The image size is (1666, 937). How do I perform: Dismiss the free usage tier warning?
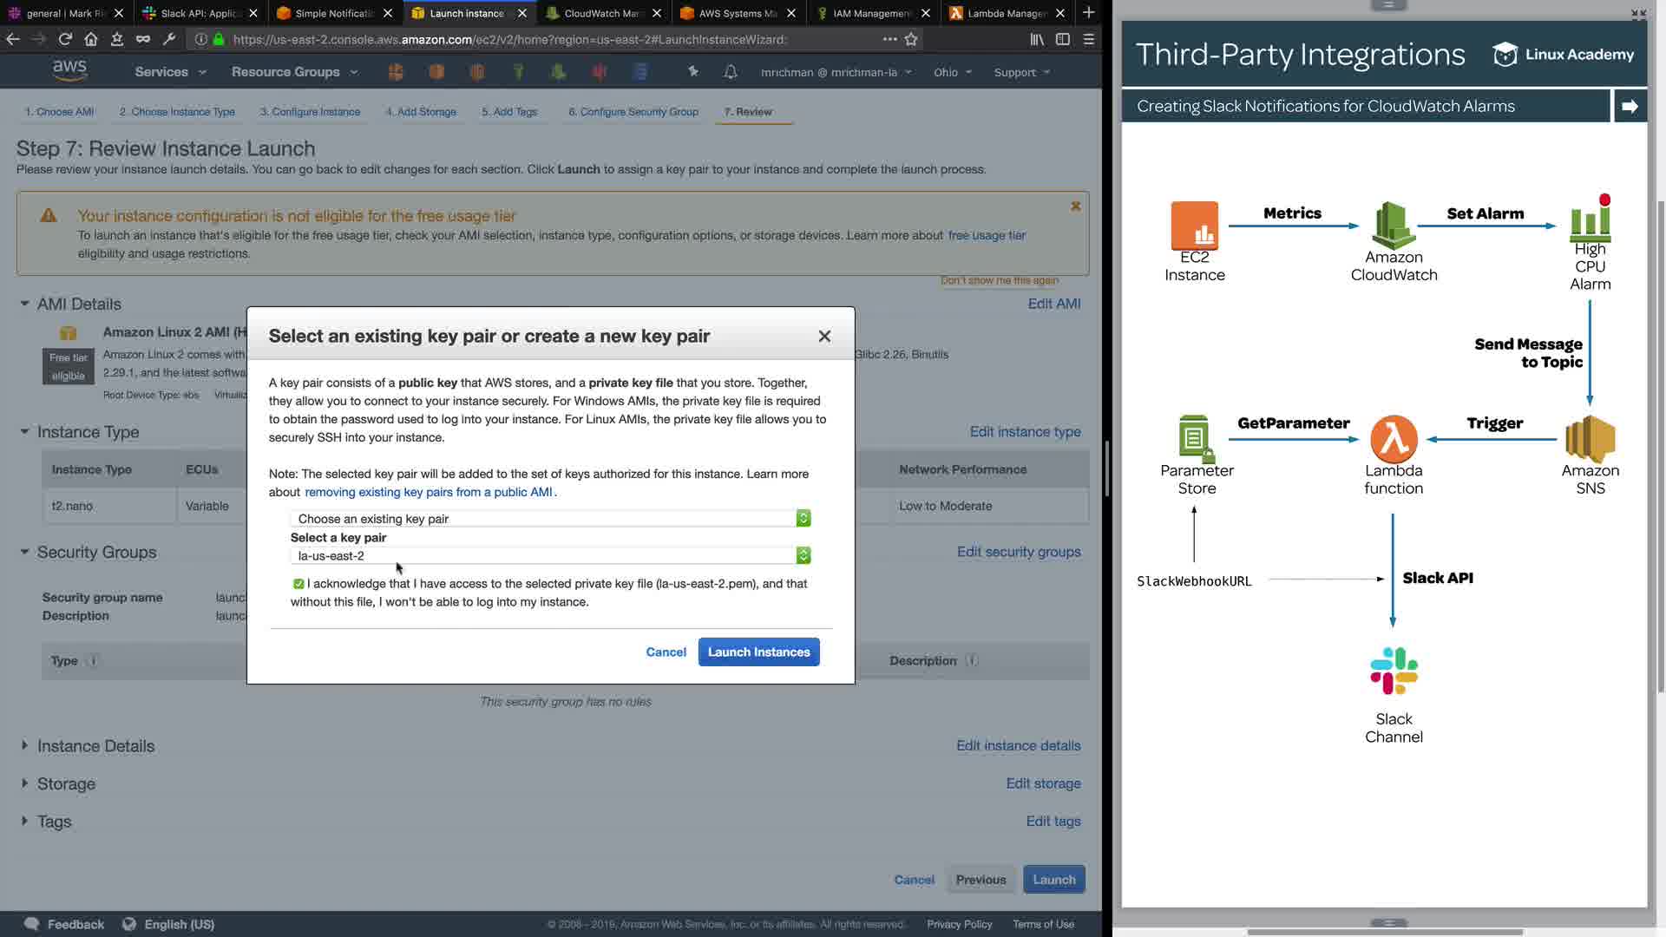[x=1075, y=206]
